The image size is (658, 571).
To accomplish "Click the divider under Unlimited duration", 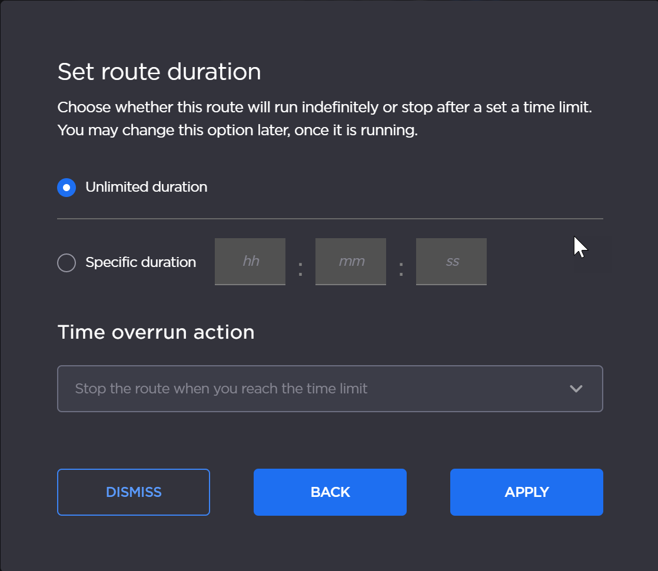I will click(x=330, y=219).
